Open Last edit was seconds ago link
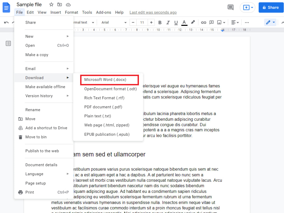This screenshot has width=284, height=213. (153, 12)
